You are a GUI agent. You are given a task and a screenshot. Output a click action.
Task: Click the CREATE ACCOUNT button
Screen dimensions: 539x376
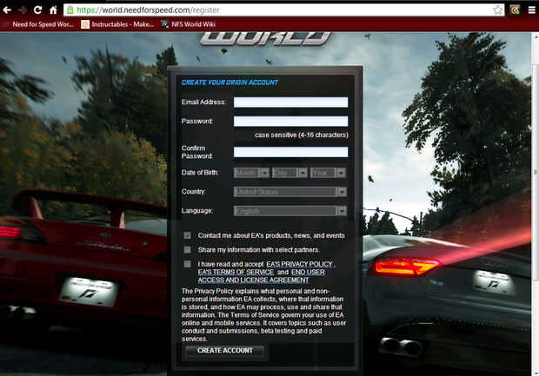click(x=225, y=351)
